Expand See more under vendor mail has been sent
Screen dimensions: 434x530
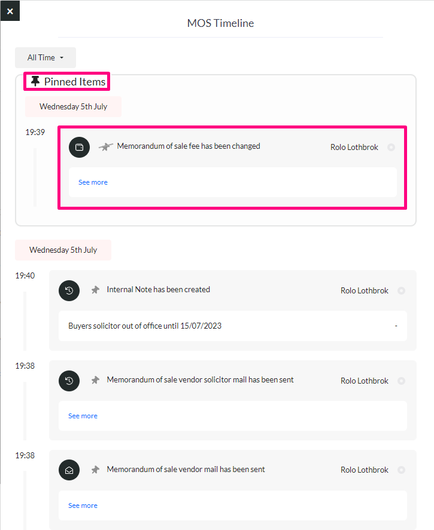(83, 506)
